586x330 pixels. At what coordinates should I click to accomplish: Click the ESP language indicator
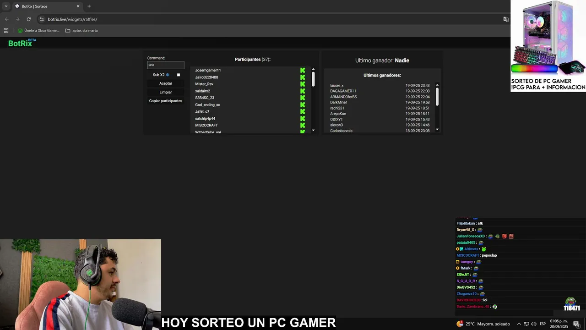click(543, 324)
